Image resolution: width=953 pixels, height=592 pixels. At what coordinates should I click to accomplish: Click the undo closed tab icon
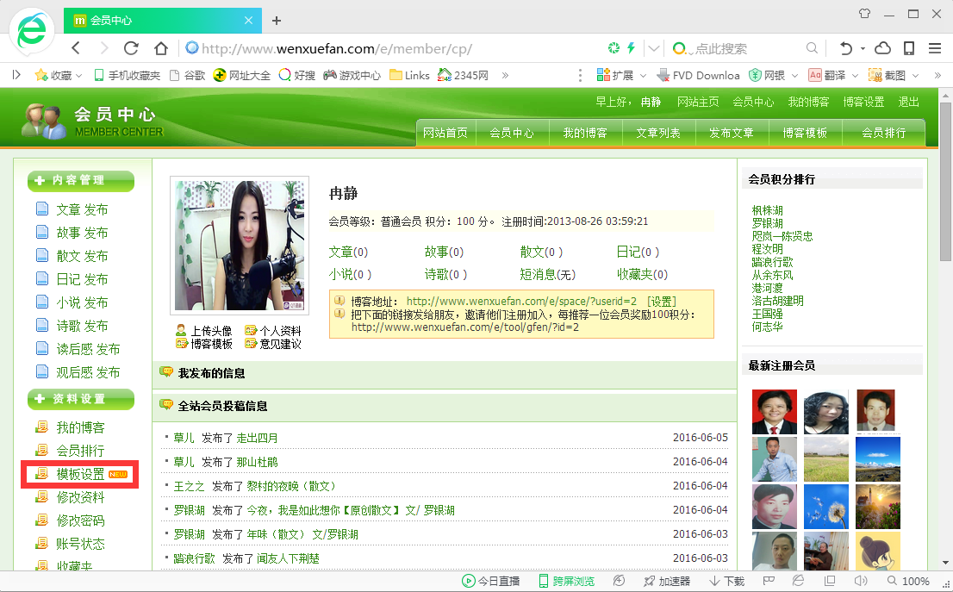point(847,48)
